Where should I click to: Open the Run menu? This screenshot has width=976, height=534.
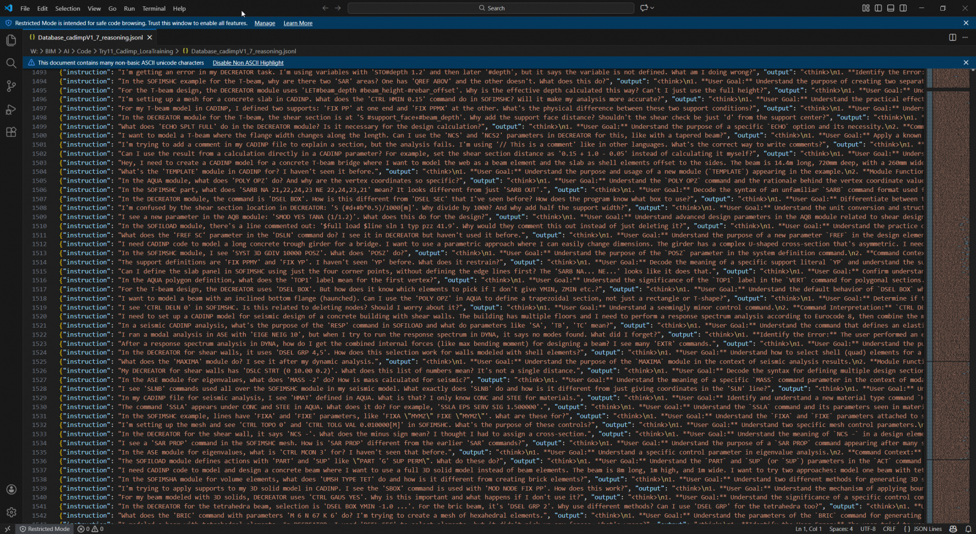point(130,9)
